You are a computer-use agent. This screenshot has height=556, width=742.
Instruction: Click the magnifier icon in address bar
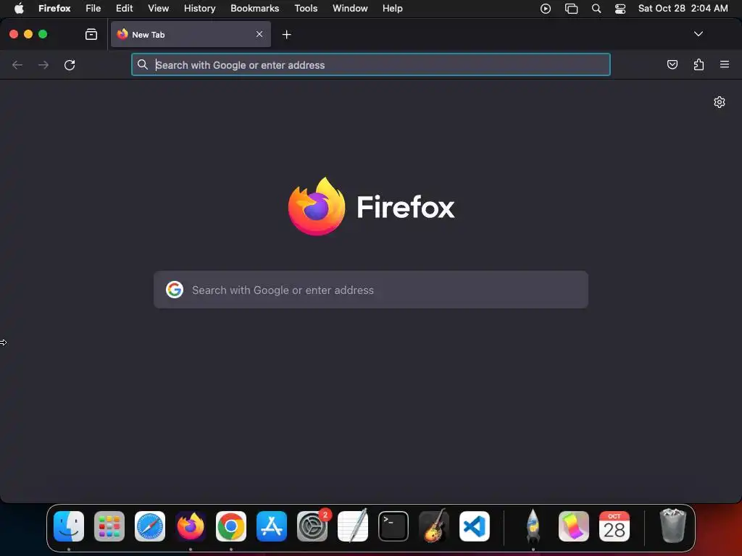tap(143, 64)
